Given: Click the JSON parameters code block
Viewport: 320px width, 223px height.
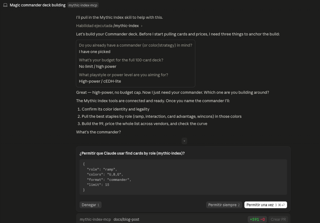Looking at the screenshot, I should pyautogui.click(x=183, y=177).
